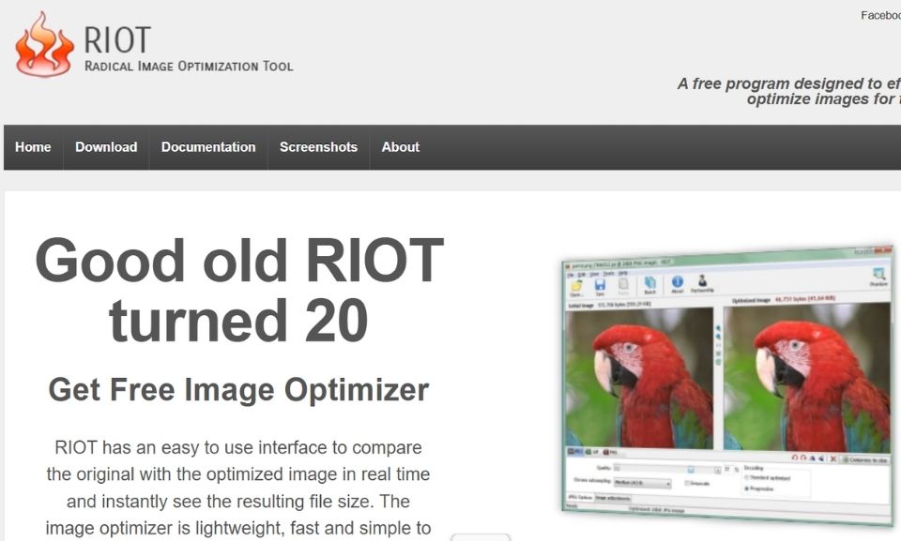Click the 'A free program designed to' tagline
901x541 pixels.
click(x=788, y=91)
